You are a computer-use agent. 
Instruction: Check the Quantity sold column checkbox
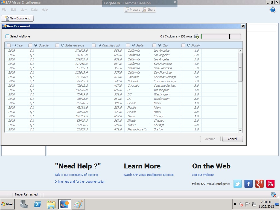pos(94,45)
